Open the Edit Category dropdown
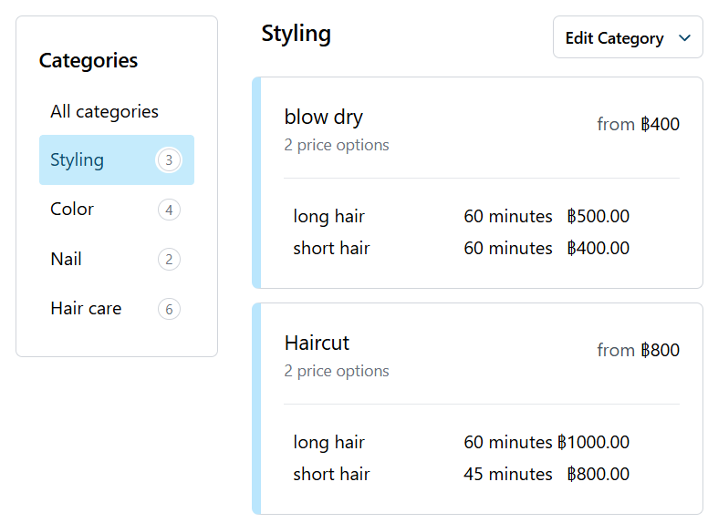Image resolution: width=718 pixels, height=523 pixels. (613, 38)
